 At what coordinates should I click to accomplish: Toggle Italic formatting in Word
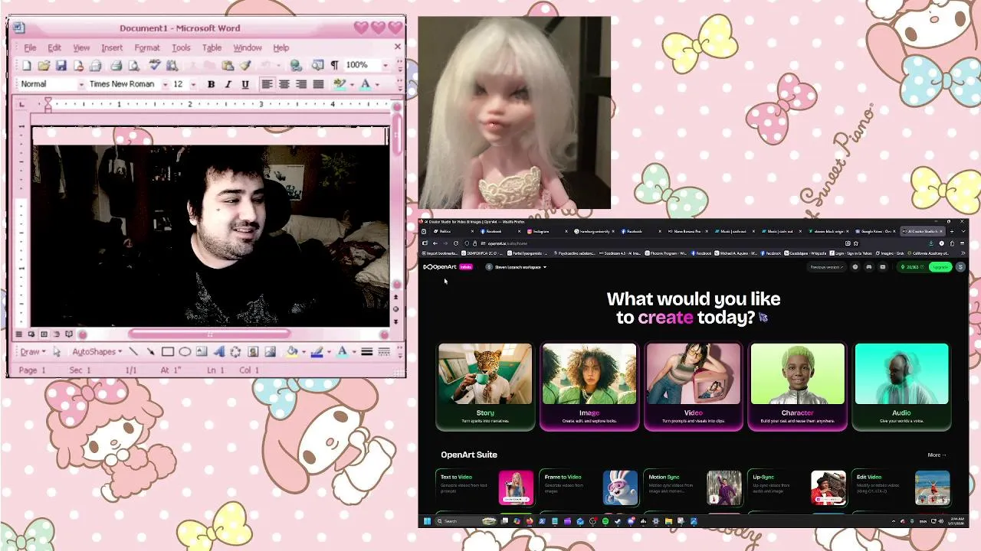coord(228,84)
